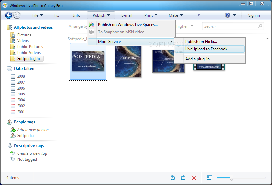Click the Fix toolbar button
The image size is (272, 185).
[57, 15]
